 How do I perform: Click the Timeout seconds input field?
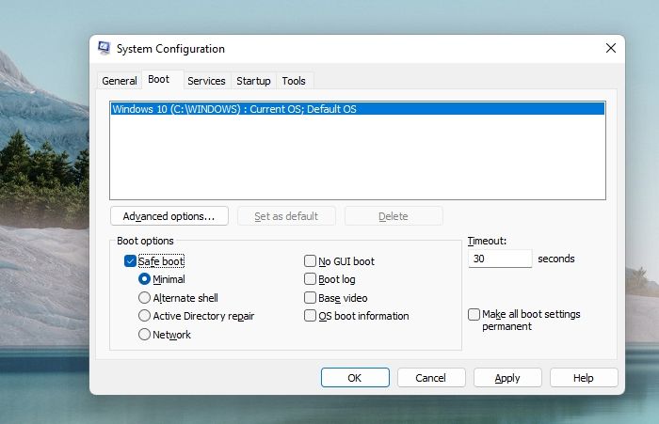499,259
